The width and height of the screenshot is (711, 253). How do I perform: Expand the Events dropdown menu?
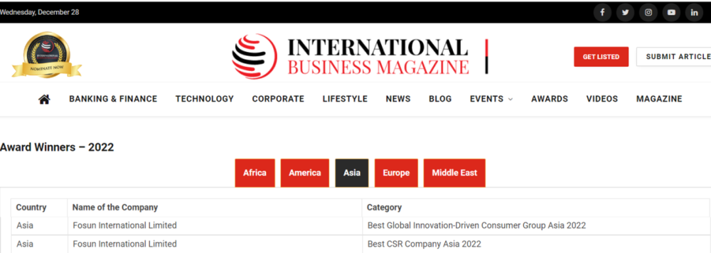coord(491,99)
